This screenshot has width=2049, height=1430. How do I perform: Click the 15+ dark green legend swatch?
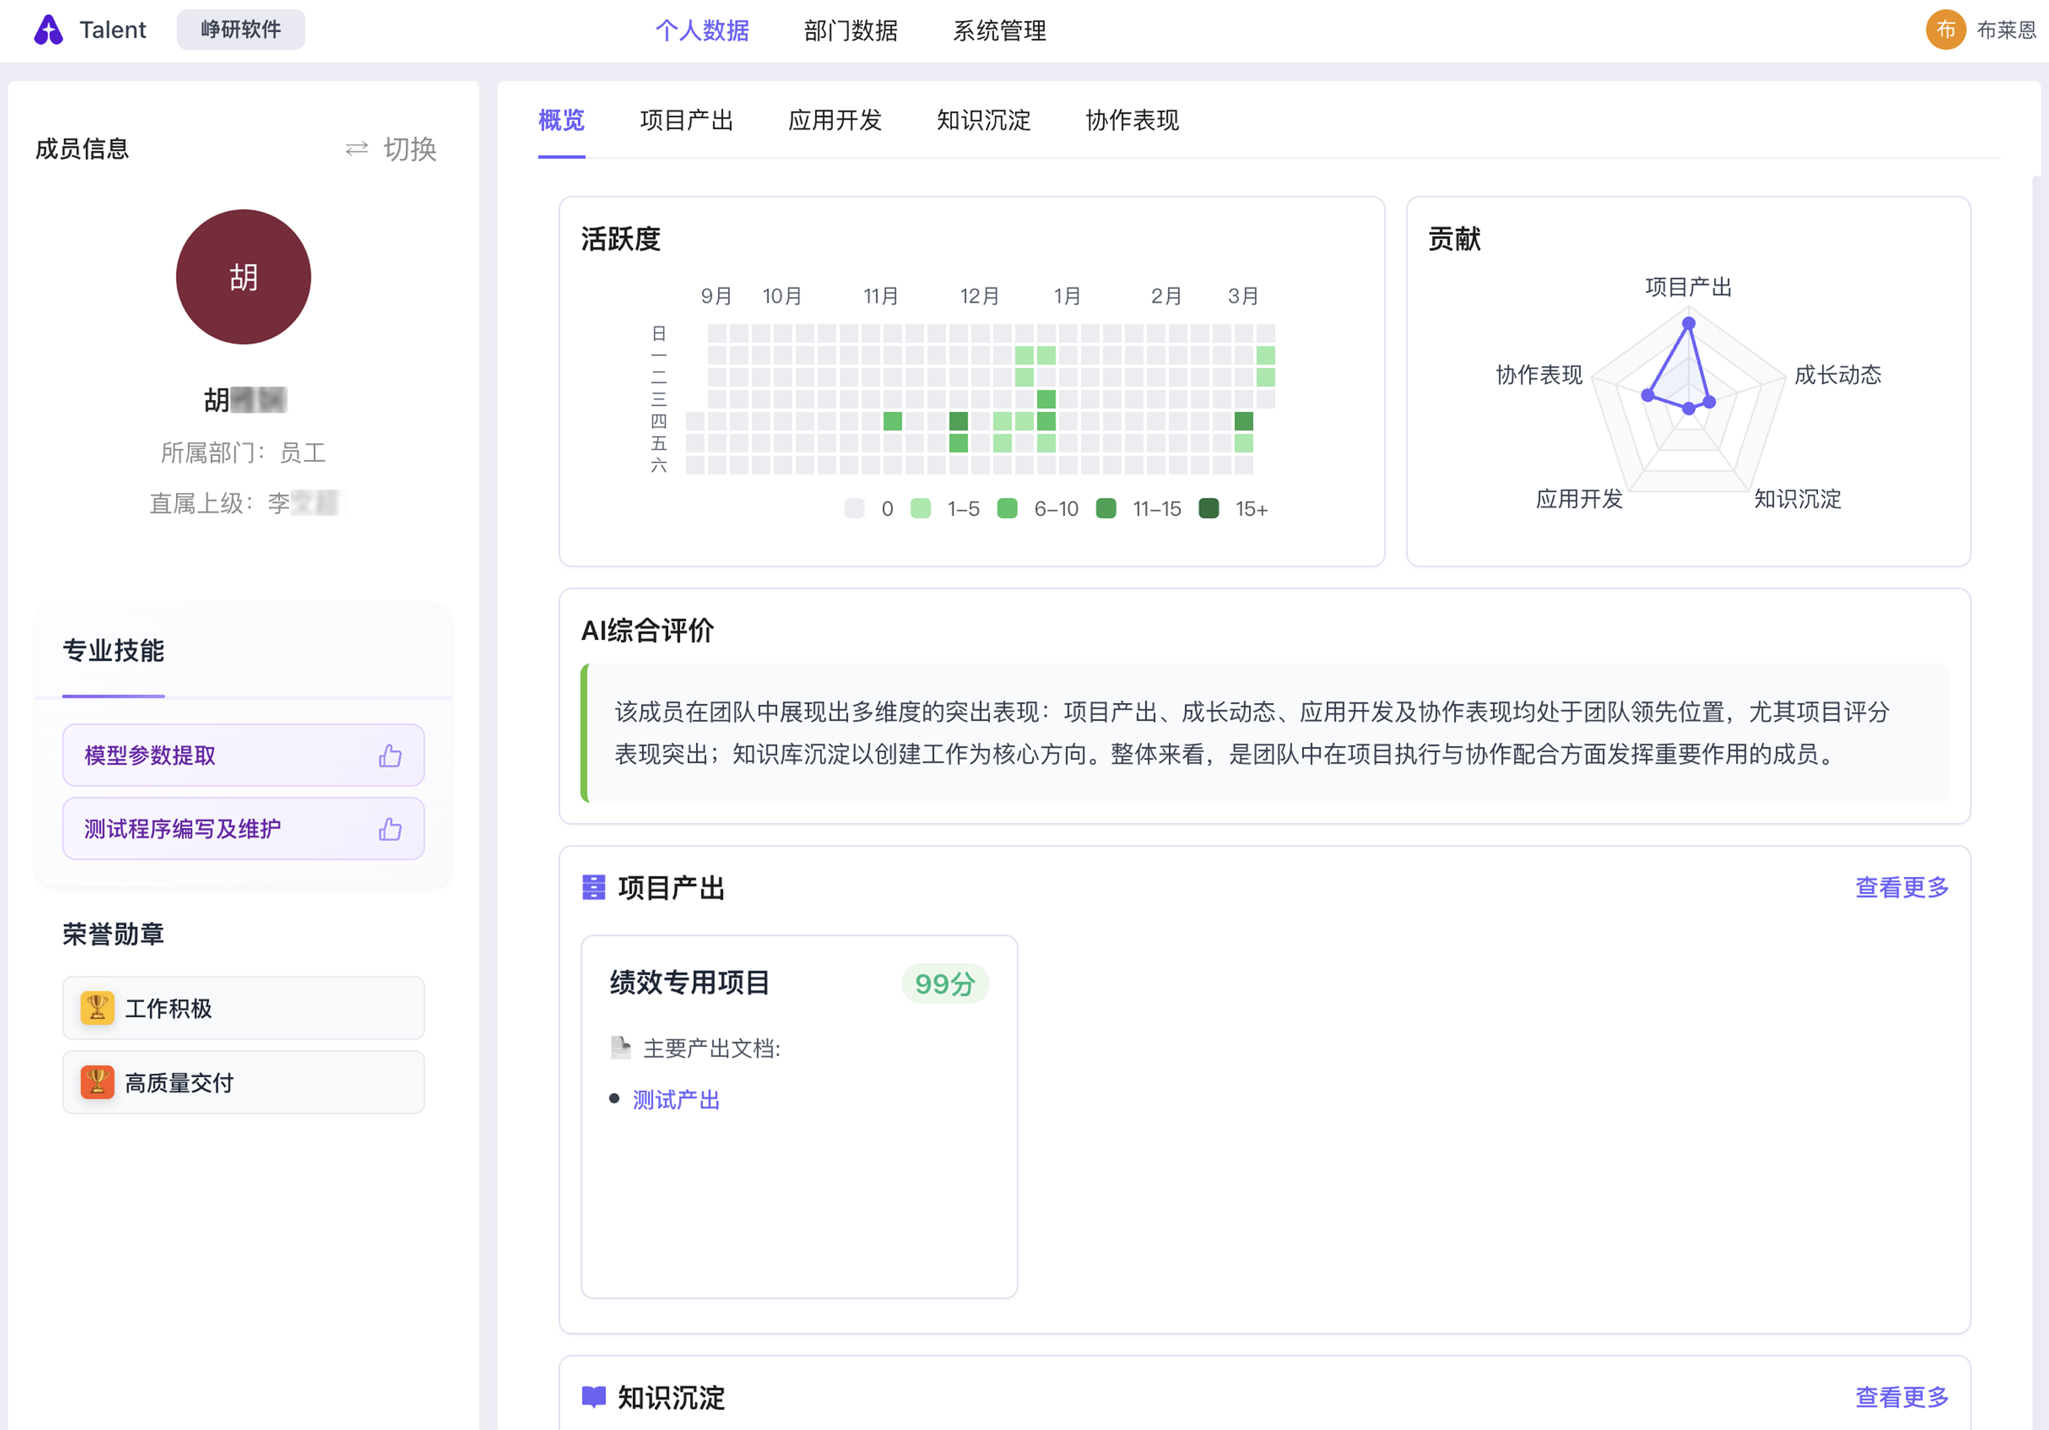(1208, 509)
